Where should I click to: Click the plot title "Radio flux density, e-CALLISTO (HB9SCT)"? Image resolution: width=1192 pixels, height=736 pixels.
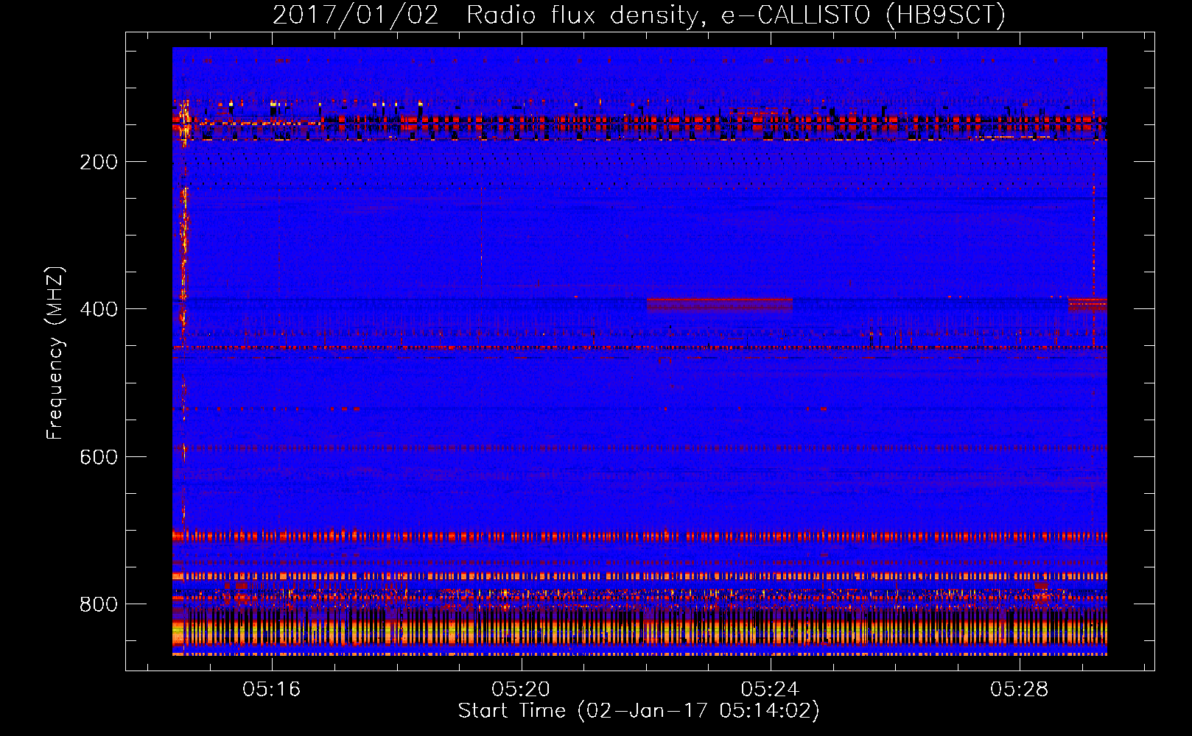(736, 15)
